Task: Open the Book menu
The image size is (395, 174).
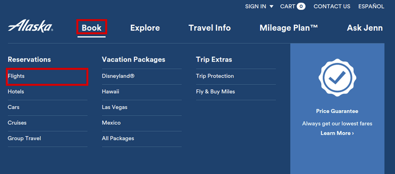Action: point(92,28)
